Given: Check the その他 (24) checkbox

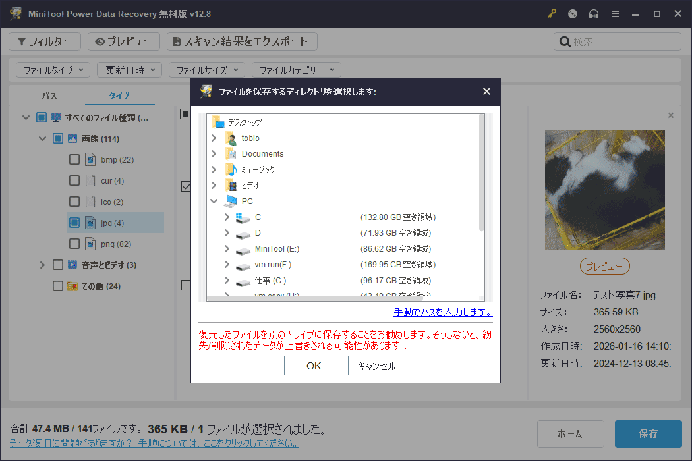Looking at the screenshot, I should (58, 286).
